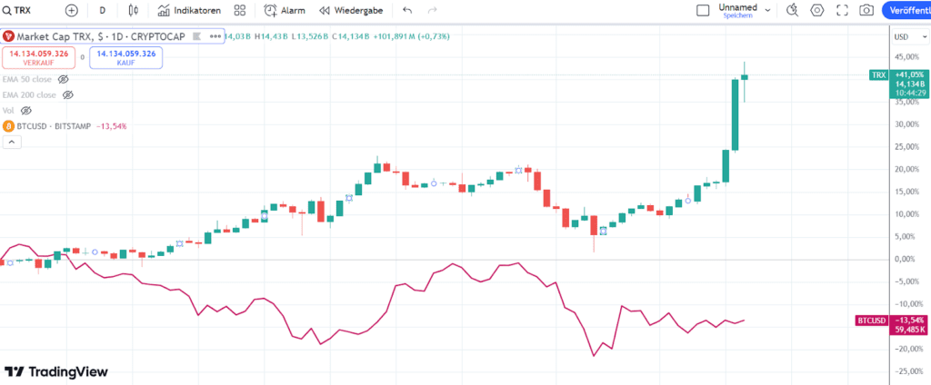Click the 0,00% axis label
This screenshot has height=385, width=931.
[906, 259]
